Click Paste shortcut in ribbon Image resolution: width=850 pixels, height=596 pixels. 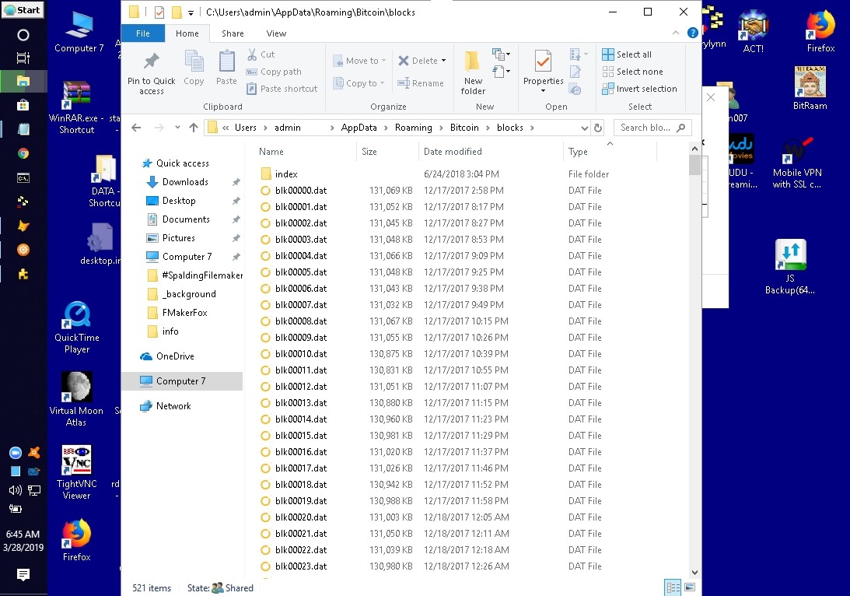282,89
